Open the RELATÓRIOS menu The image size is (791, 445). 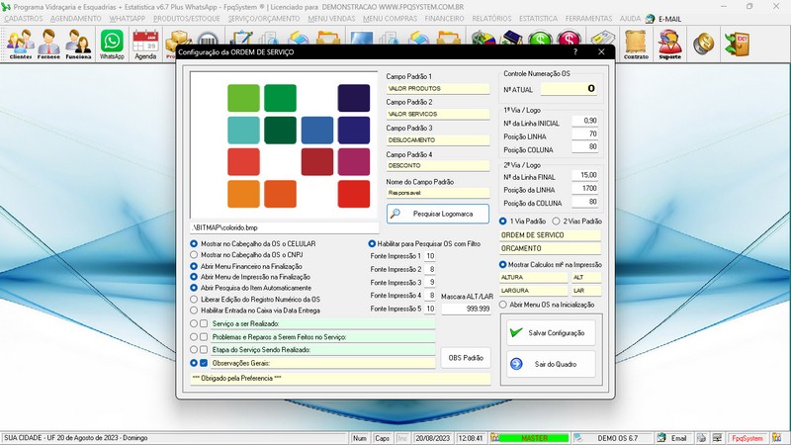pyautogui.click(x=491, y=19)
